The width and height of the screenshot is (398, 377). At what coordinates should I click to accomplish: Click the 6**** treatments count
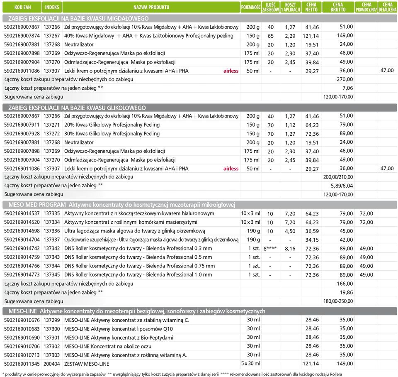tap(270, 249)
